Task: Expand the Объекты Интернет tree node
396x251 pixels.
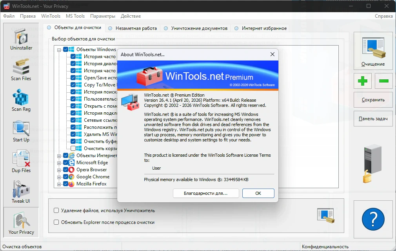Action: click(59, 156)
